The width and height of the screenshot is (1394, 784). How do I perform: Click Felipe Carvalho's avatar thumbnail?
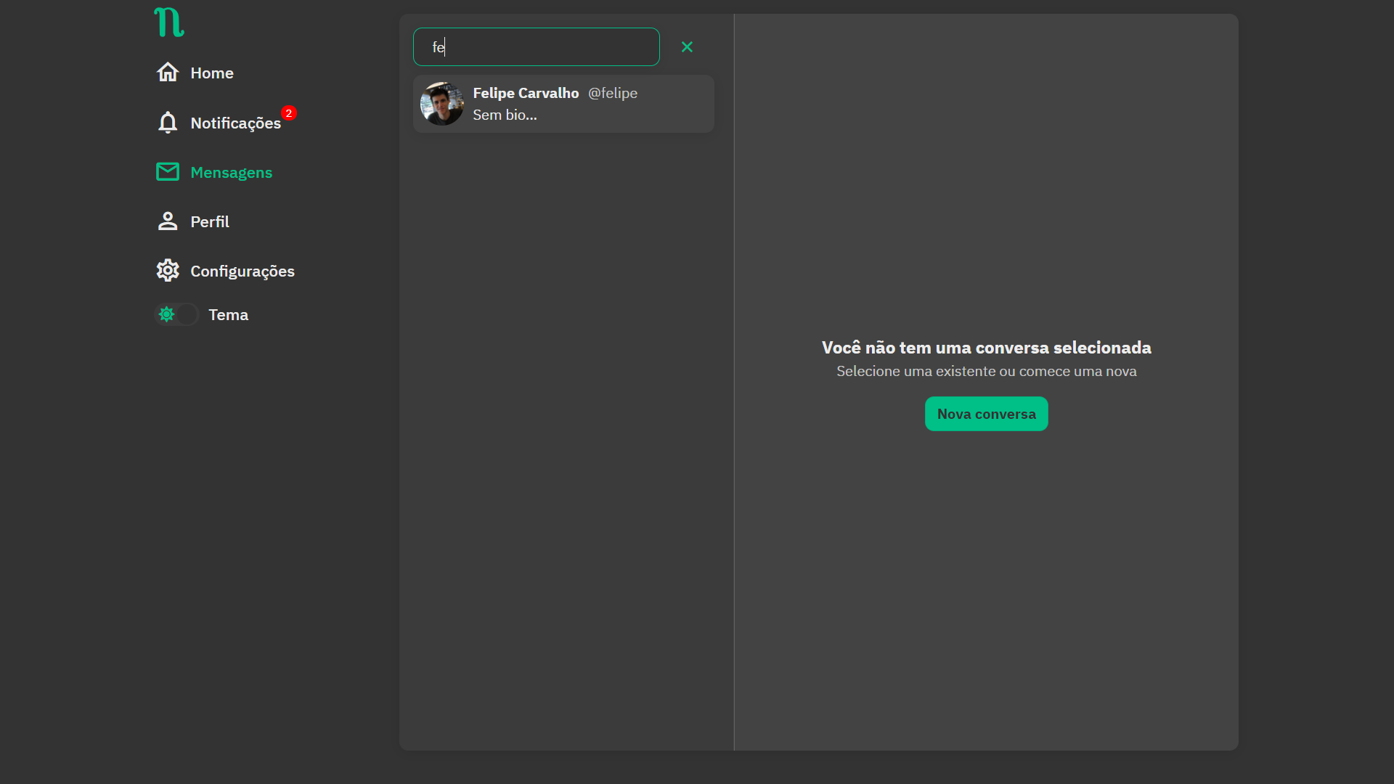click(441, 104)
